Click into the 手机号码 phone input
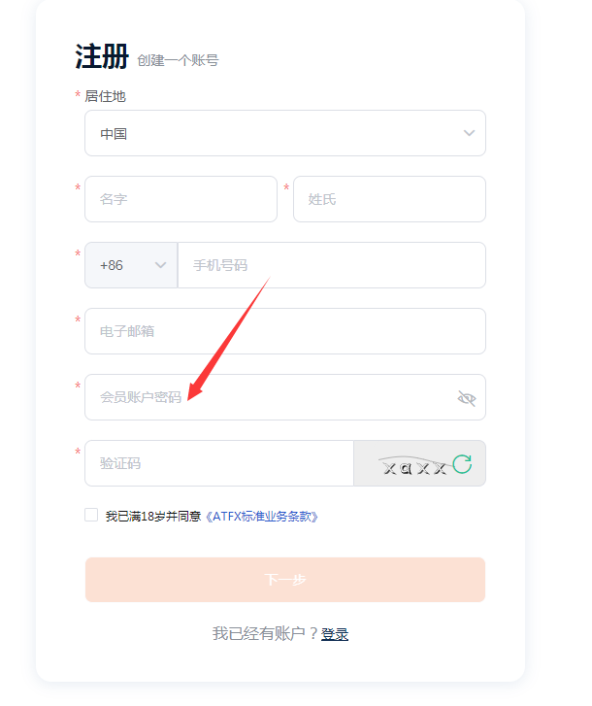The height and width of the screenshot is (706, 592). pyautogui.click(x=332, y=265)
